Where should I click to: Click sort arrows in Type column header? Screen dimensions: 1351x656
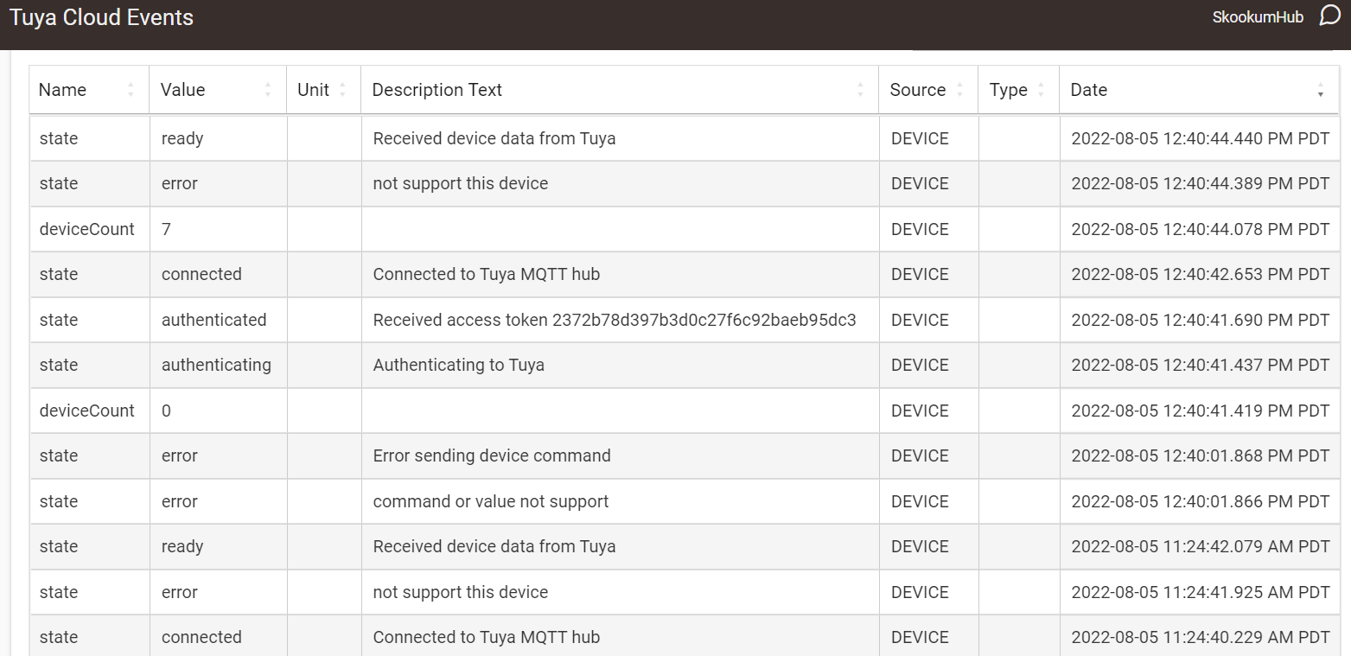pyautogui.click(x=1041, y=90)
